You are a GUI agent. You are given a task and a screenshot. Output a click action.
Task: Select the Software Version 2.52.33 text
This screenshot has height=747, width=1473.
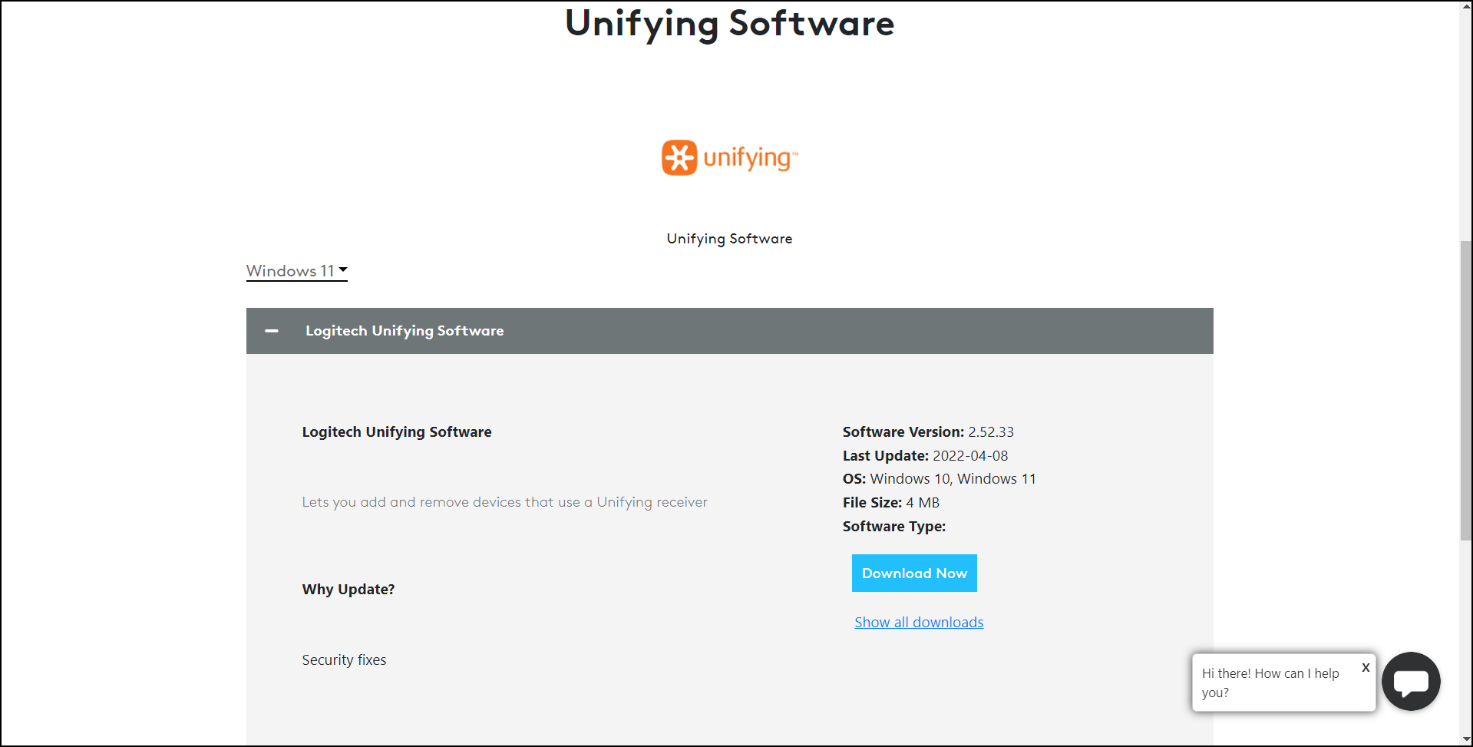pyautogui.click(x=928, y=432)
